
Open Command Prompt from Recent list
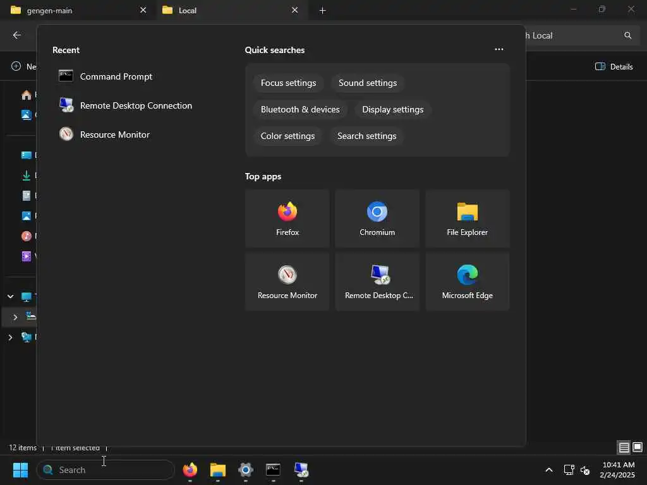106,76
